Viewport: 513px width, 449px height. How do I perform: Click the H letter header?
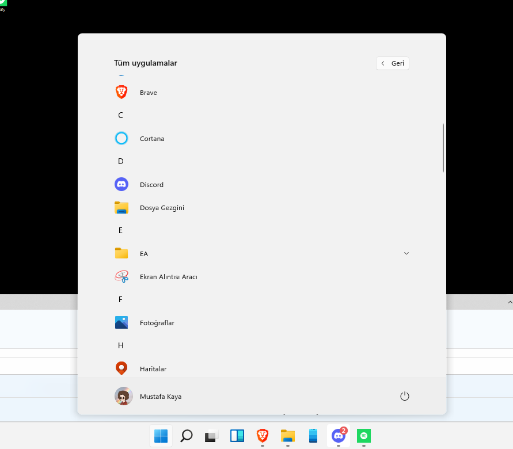point(121,345)
